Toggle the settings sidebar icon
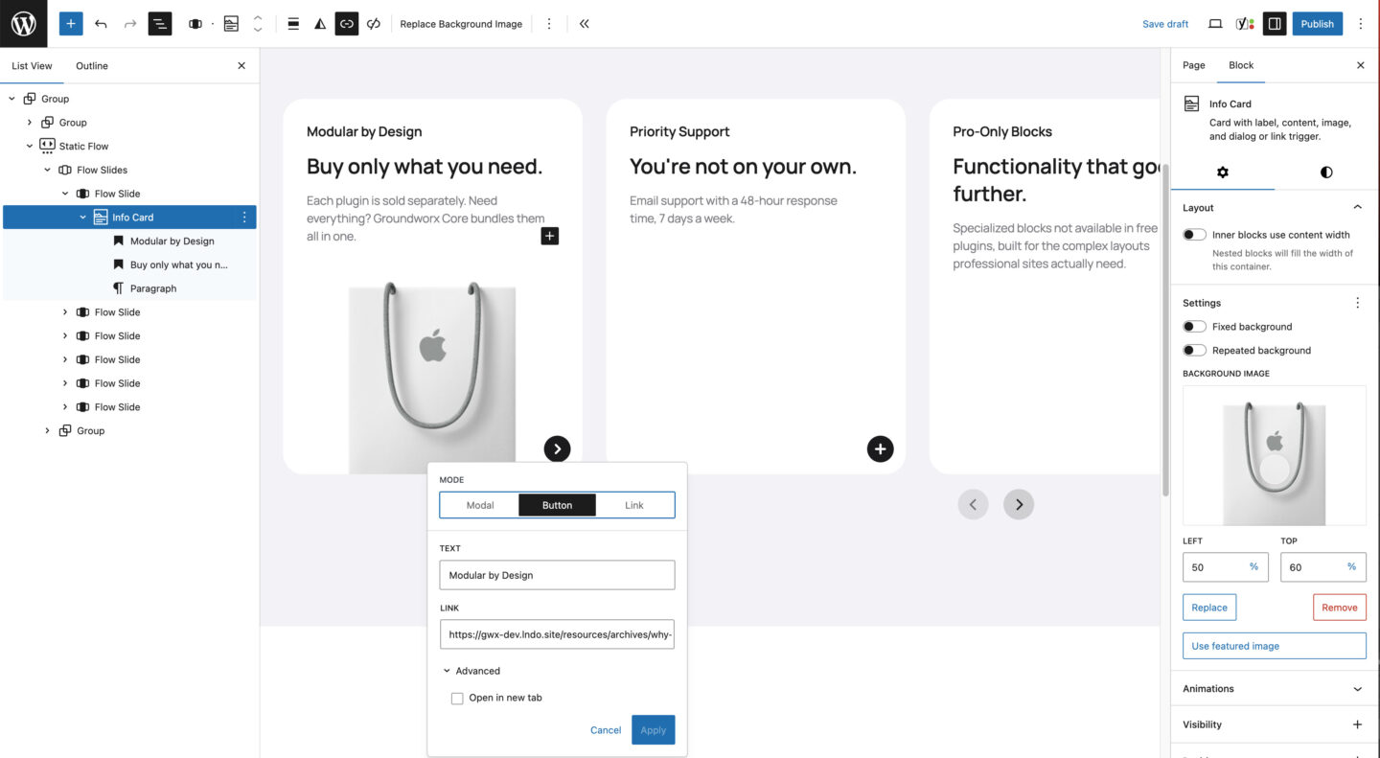 coord(1274,24)
